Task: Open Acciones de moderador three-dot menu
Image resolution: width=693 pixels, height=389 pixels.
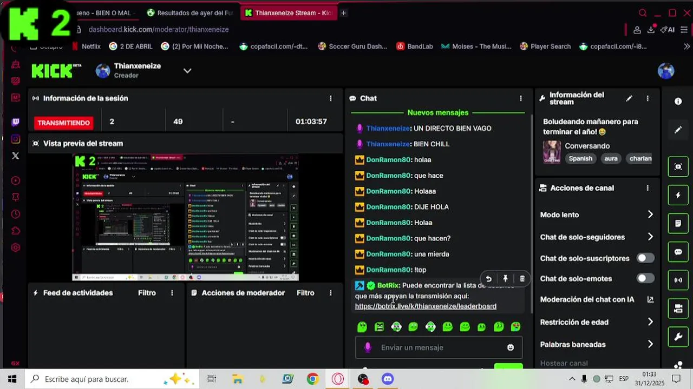Action: tap(330, 293)
